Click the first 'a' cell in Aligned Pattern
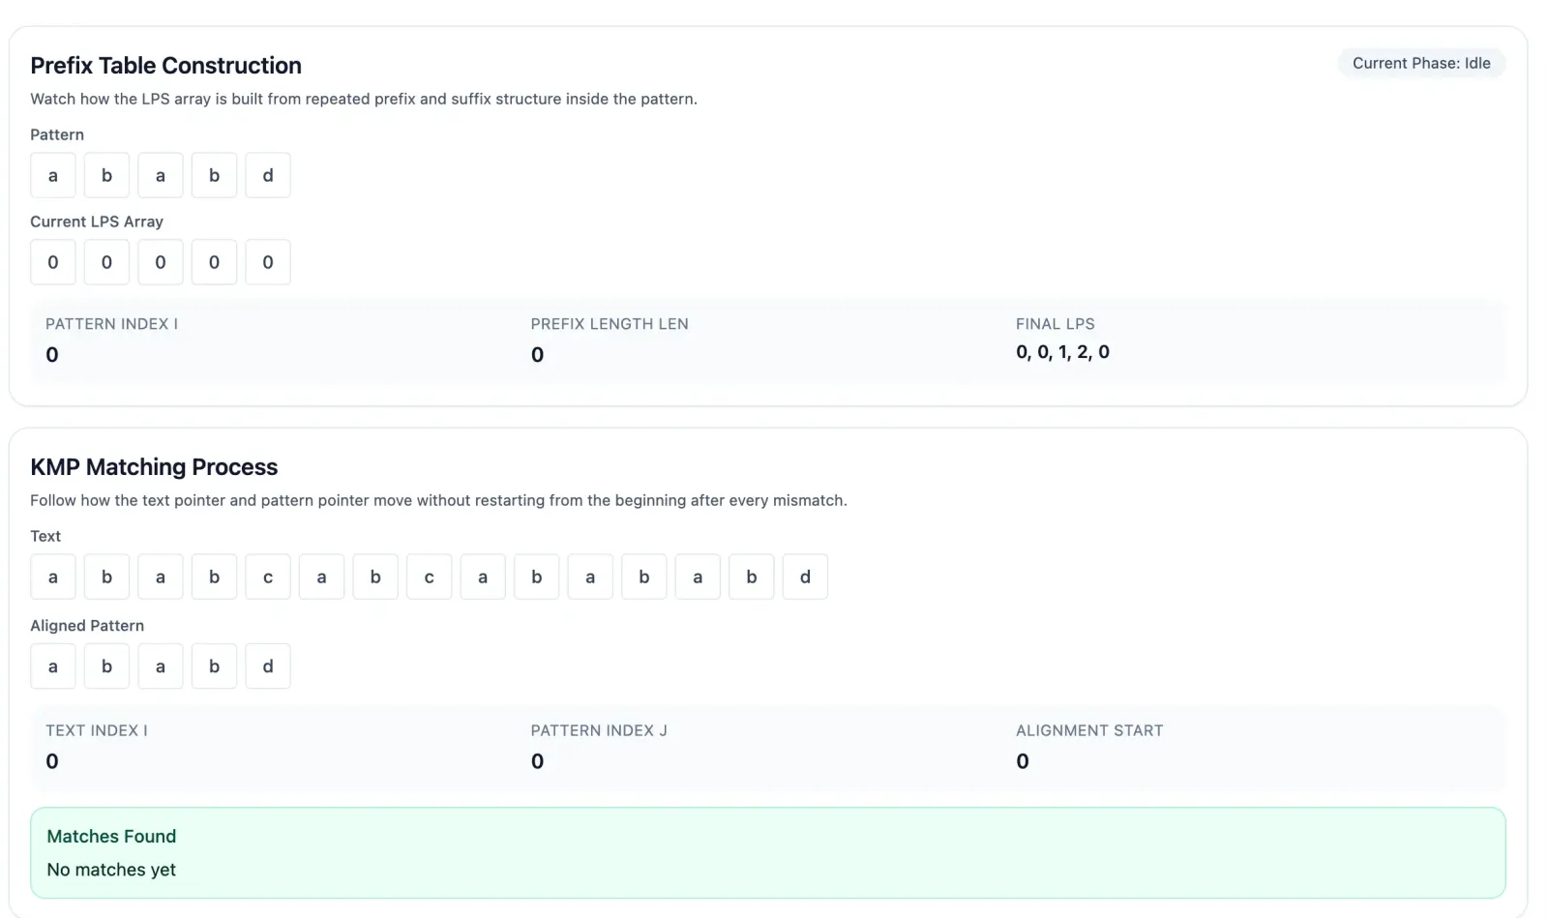Viewport: 1548px width, 918px height. click(53, 666)
